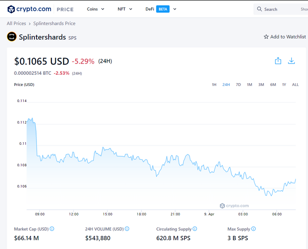
Task: Click the $543,880 volume value
Action: (x=98, y=238)
